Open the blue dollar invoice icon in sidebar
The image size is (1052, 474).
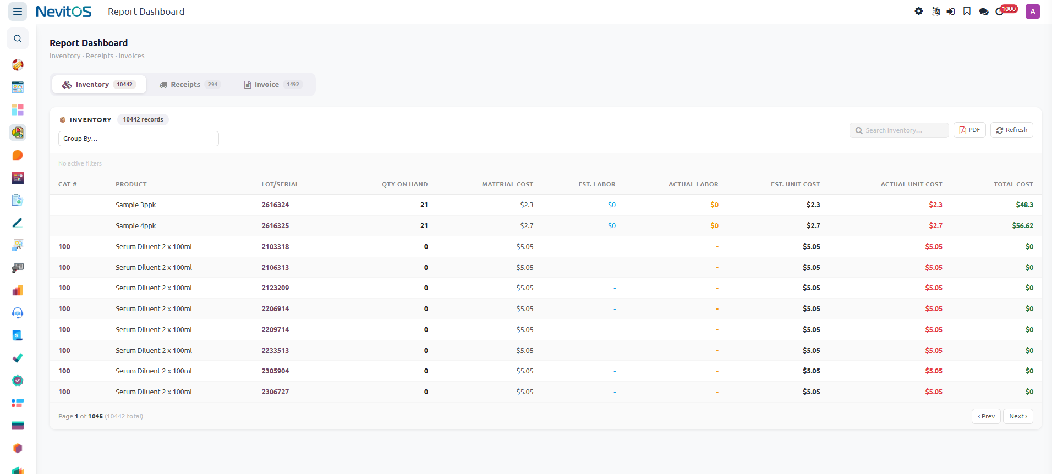pyautogui.click(x=18, y=335)
